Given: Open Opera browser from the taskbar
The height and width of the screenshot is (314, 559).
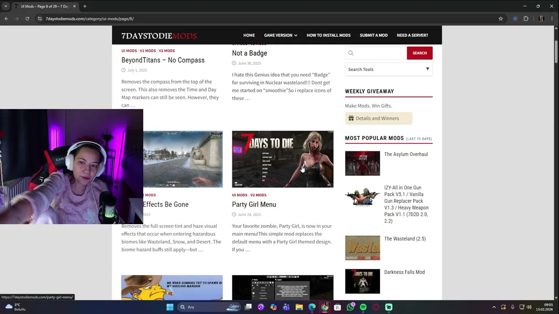Looking at the screenshot, I should (x=376, y=307).
